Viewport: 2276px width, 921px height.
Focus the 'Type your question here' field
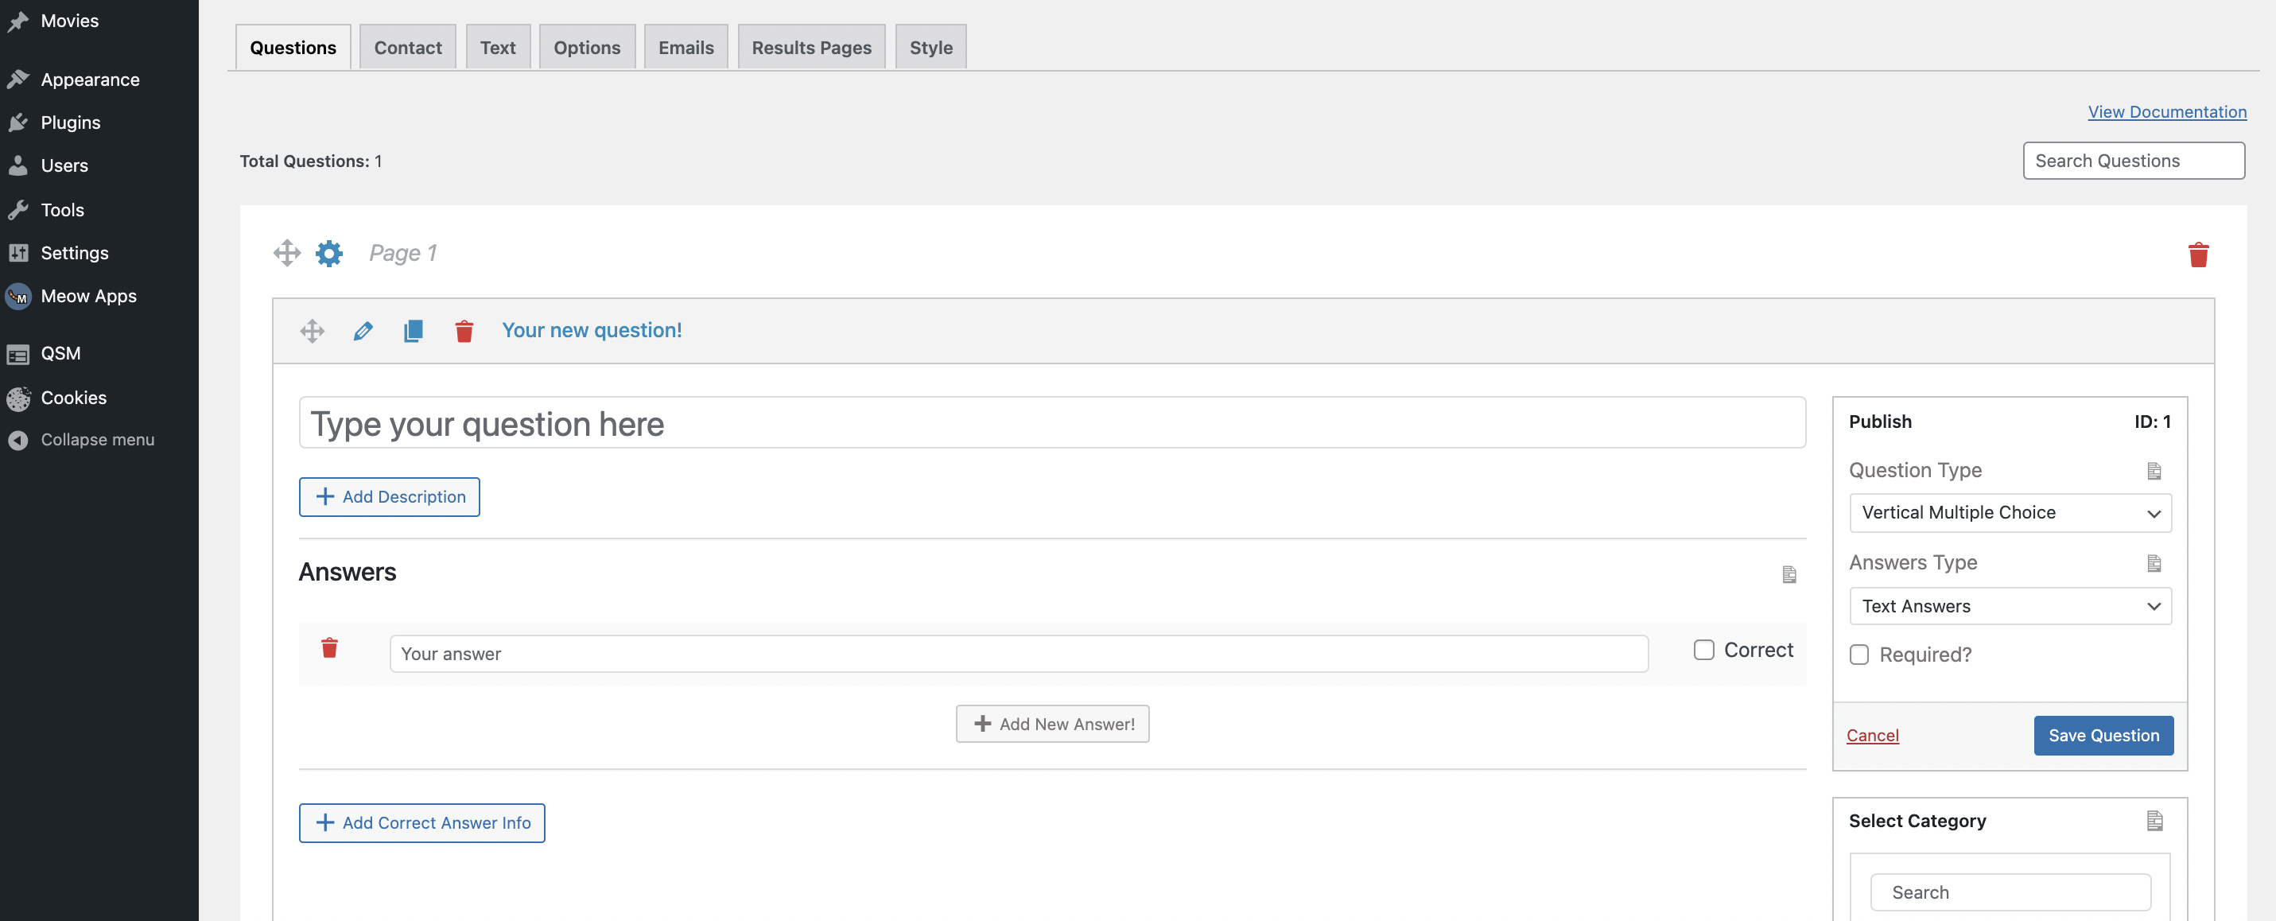[x=1051, y=423]
